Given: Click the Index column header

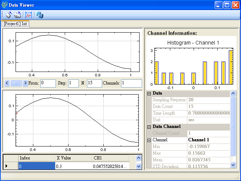Looking at the screenshot, I should [37, 158].
